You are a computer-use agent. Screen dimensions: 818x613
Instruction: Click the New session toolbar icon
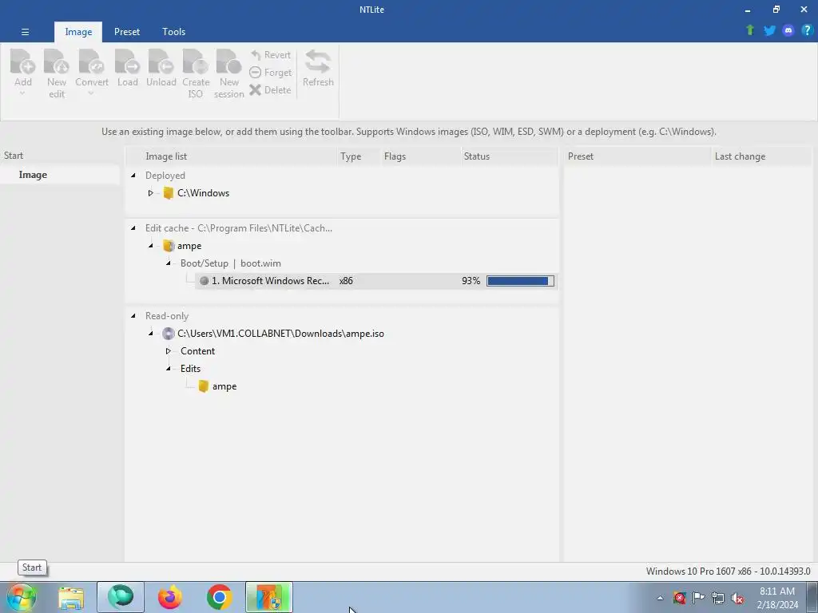pos(228,61)
